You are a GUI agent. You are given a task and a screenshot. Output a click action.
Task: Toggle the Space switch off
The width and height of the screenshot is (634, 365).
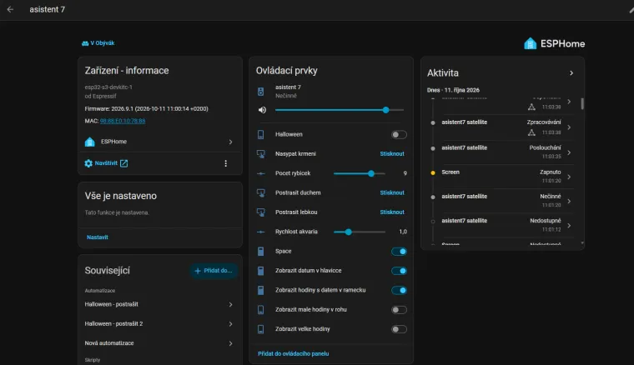(399, 252)
